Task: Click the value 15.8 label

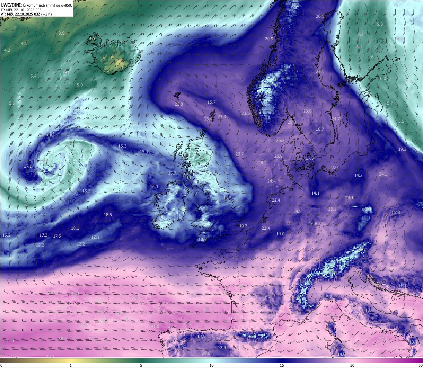Action: click(48, 136)
